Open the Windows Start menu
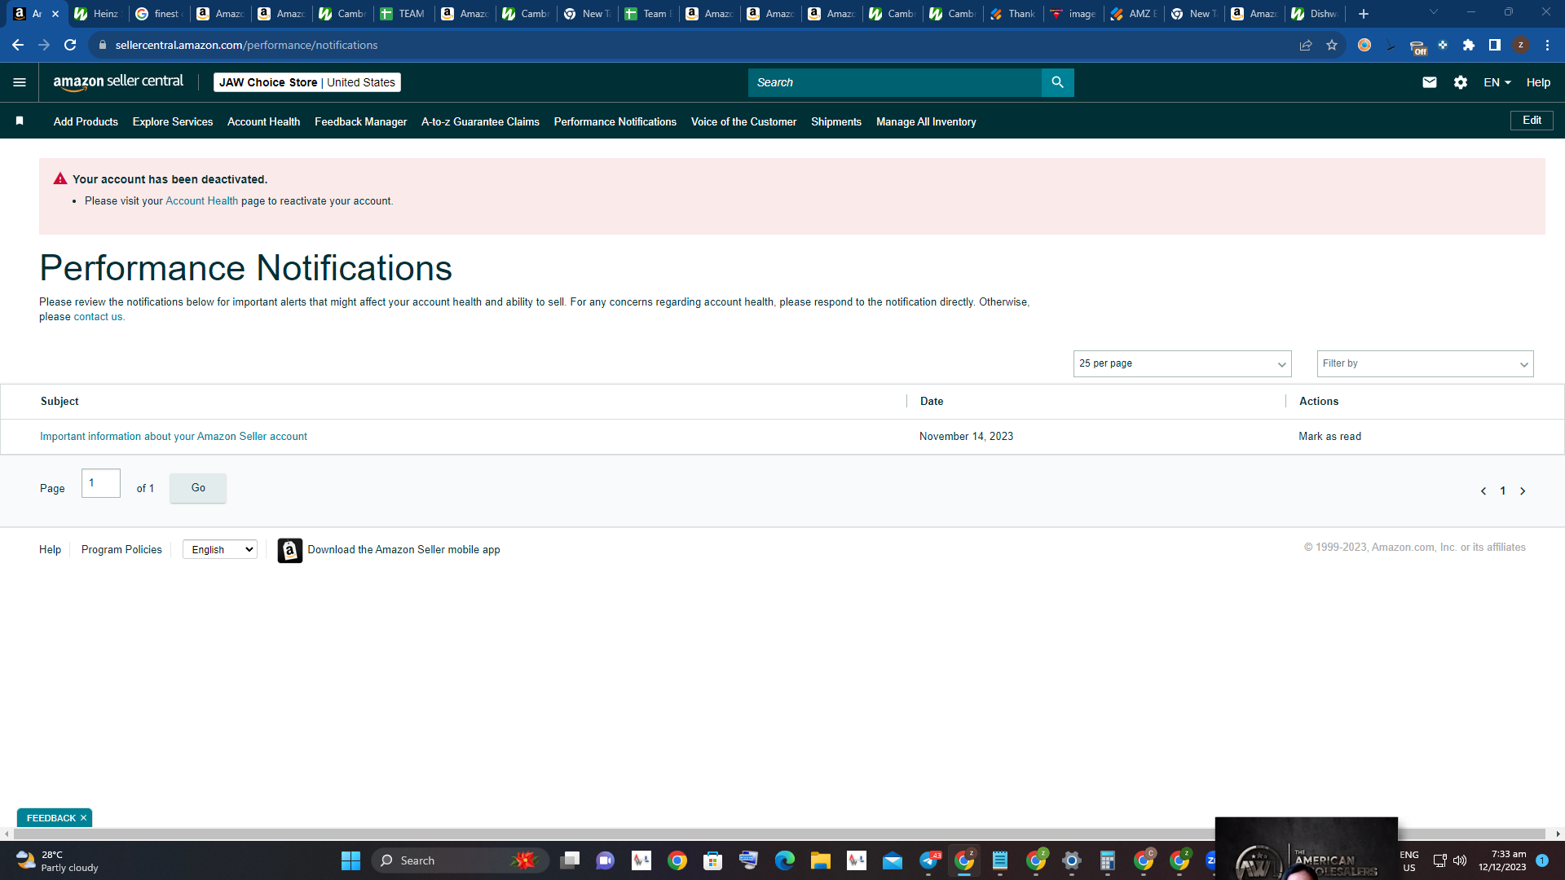1565x880 pixels. click(350, 860)
